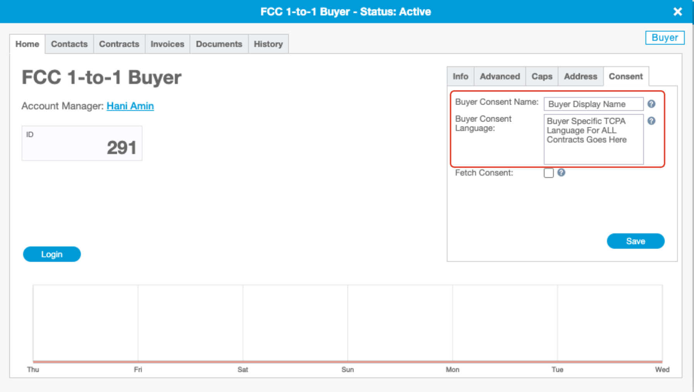Close the FCC 1-to-1 Buyer dialog
The height and width of the screenshot is (392, 694).
click(x=678, y=12)
